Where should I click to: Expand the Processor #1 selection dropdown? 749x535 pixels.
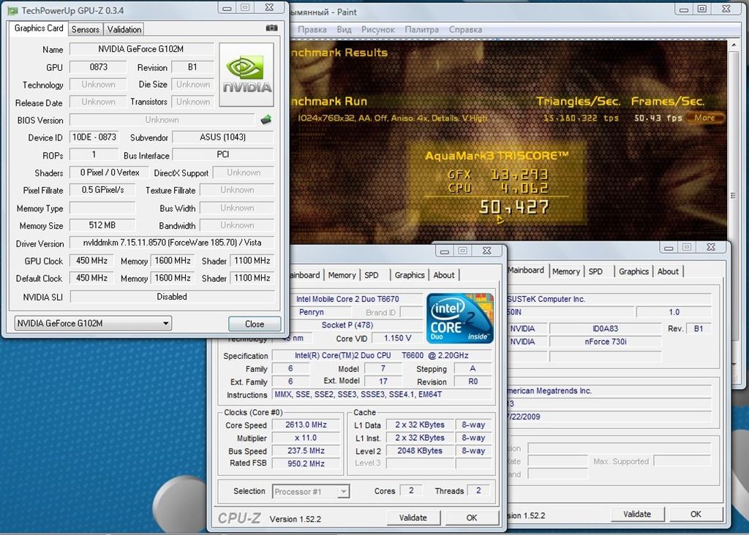tap(311, 492)
